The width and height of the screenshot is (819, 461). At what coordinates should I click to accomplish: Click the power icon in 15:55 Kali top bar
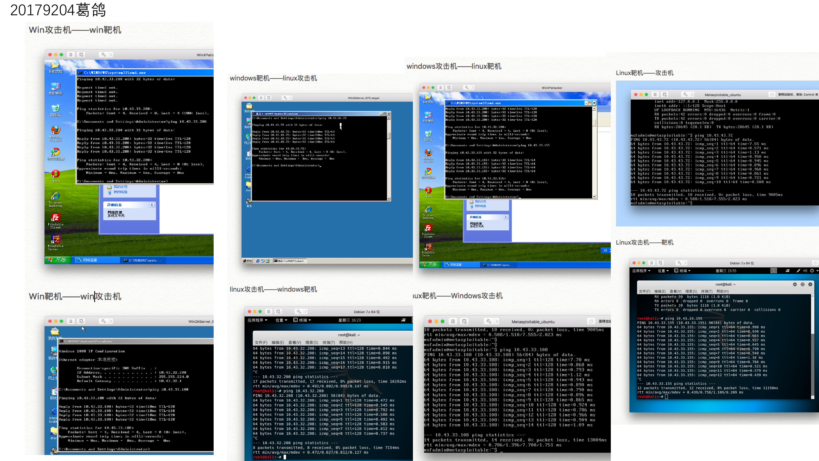click(x=812, y=271)
